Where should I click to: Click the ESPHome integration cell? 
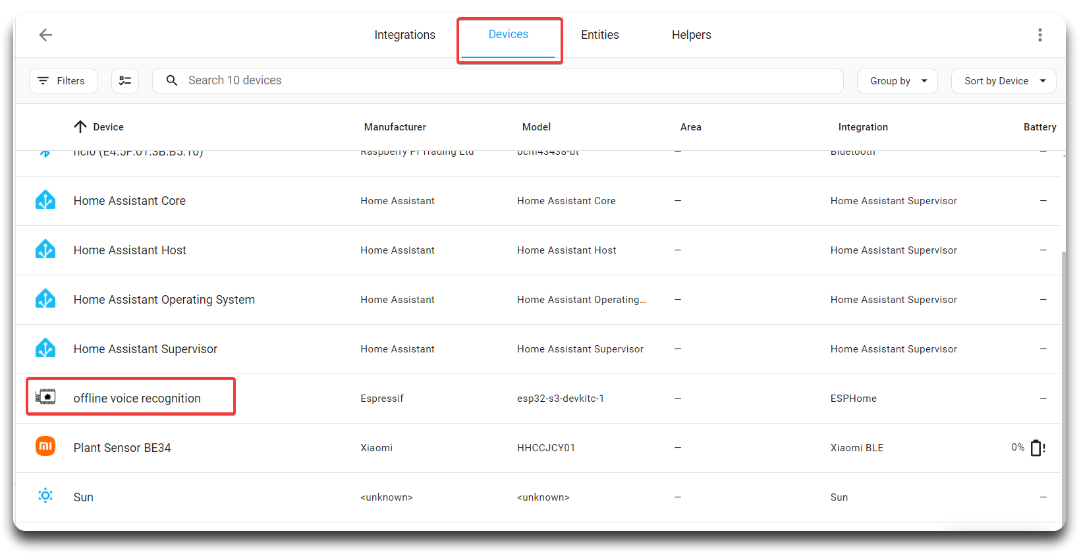(x=853, y=399)
